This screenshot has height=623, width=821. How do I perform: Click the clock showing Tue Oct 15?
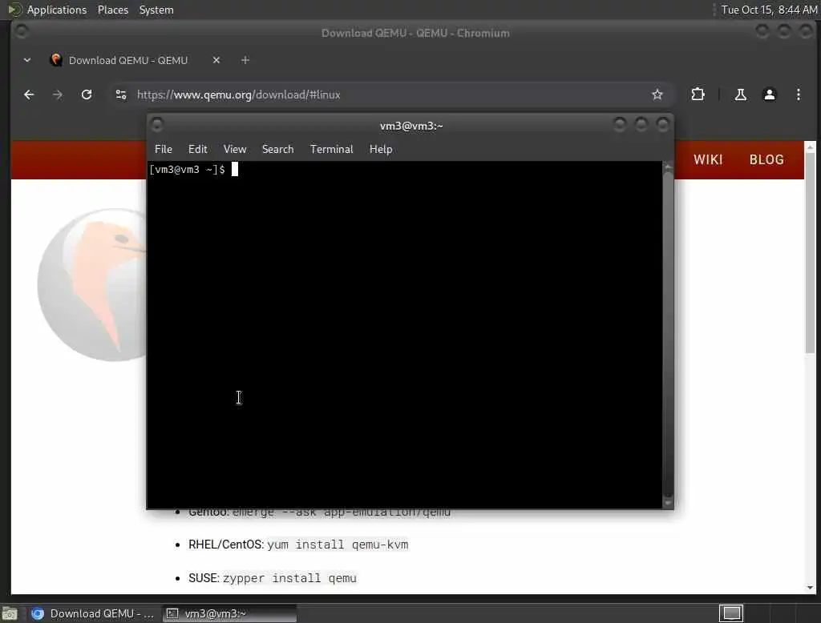(769, 10)
